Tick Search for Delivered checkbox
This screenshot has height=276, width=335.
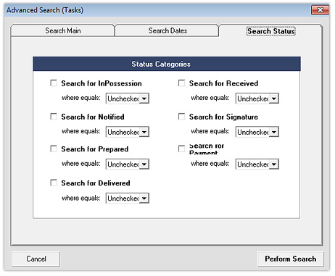(x=54, y=183)
